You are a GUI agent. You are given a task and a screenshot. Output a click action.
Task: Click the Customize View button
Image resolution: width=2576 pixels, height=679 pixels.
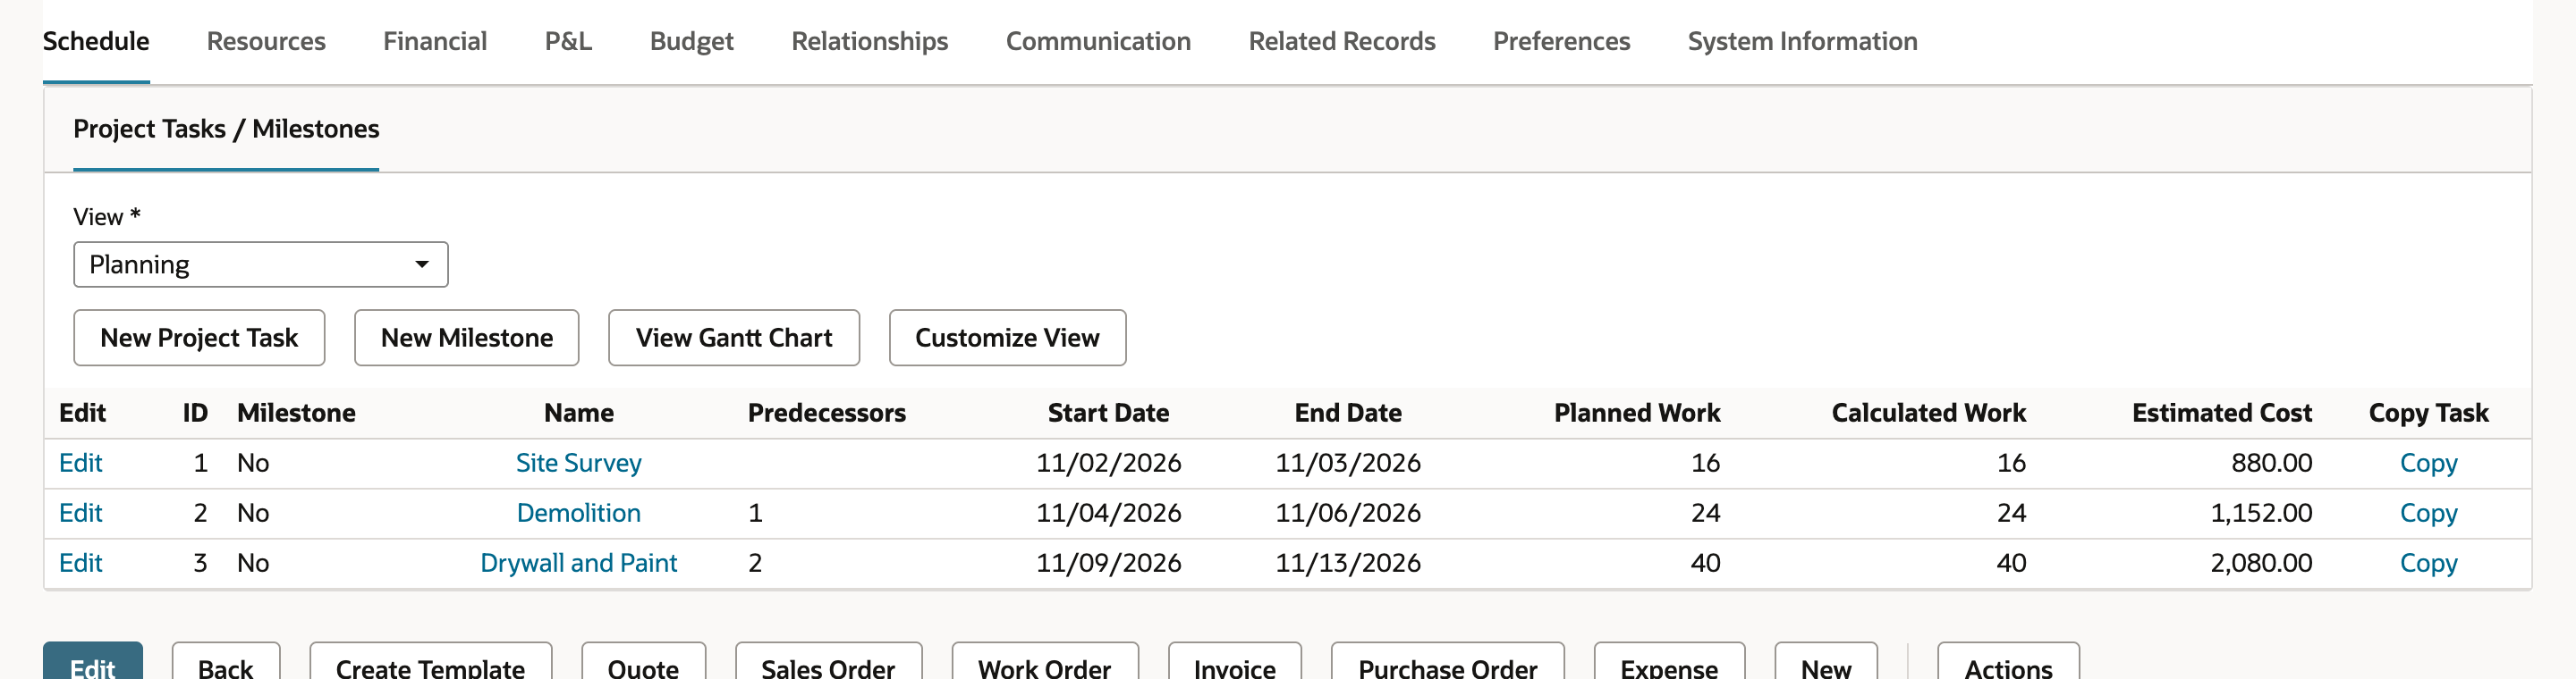pos(1007,338)
